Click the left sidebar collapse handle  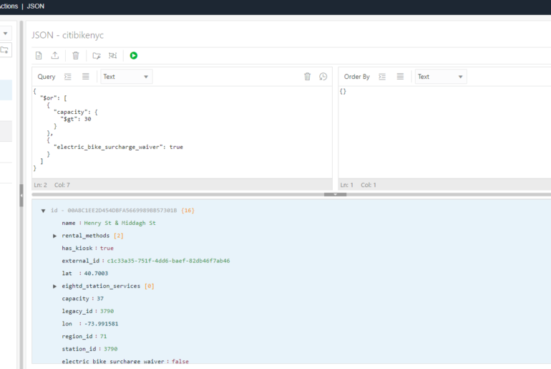click(x=21, y=195)
